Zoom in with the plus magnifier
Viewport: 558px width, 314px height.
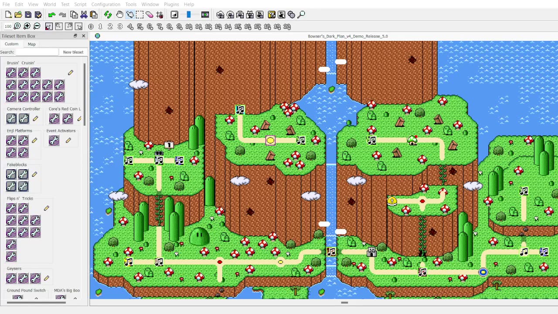27,27
